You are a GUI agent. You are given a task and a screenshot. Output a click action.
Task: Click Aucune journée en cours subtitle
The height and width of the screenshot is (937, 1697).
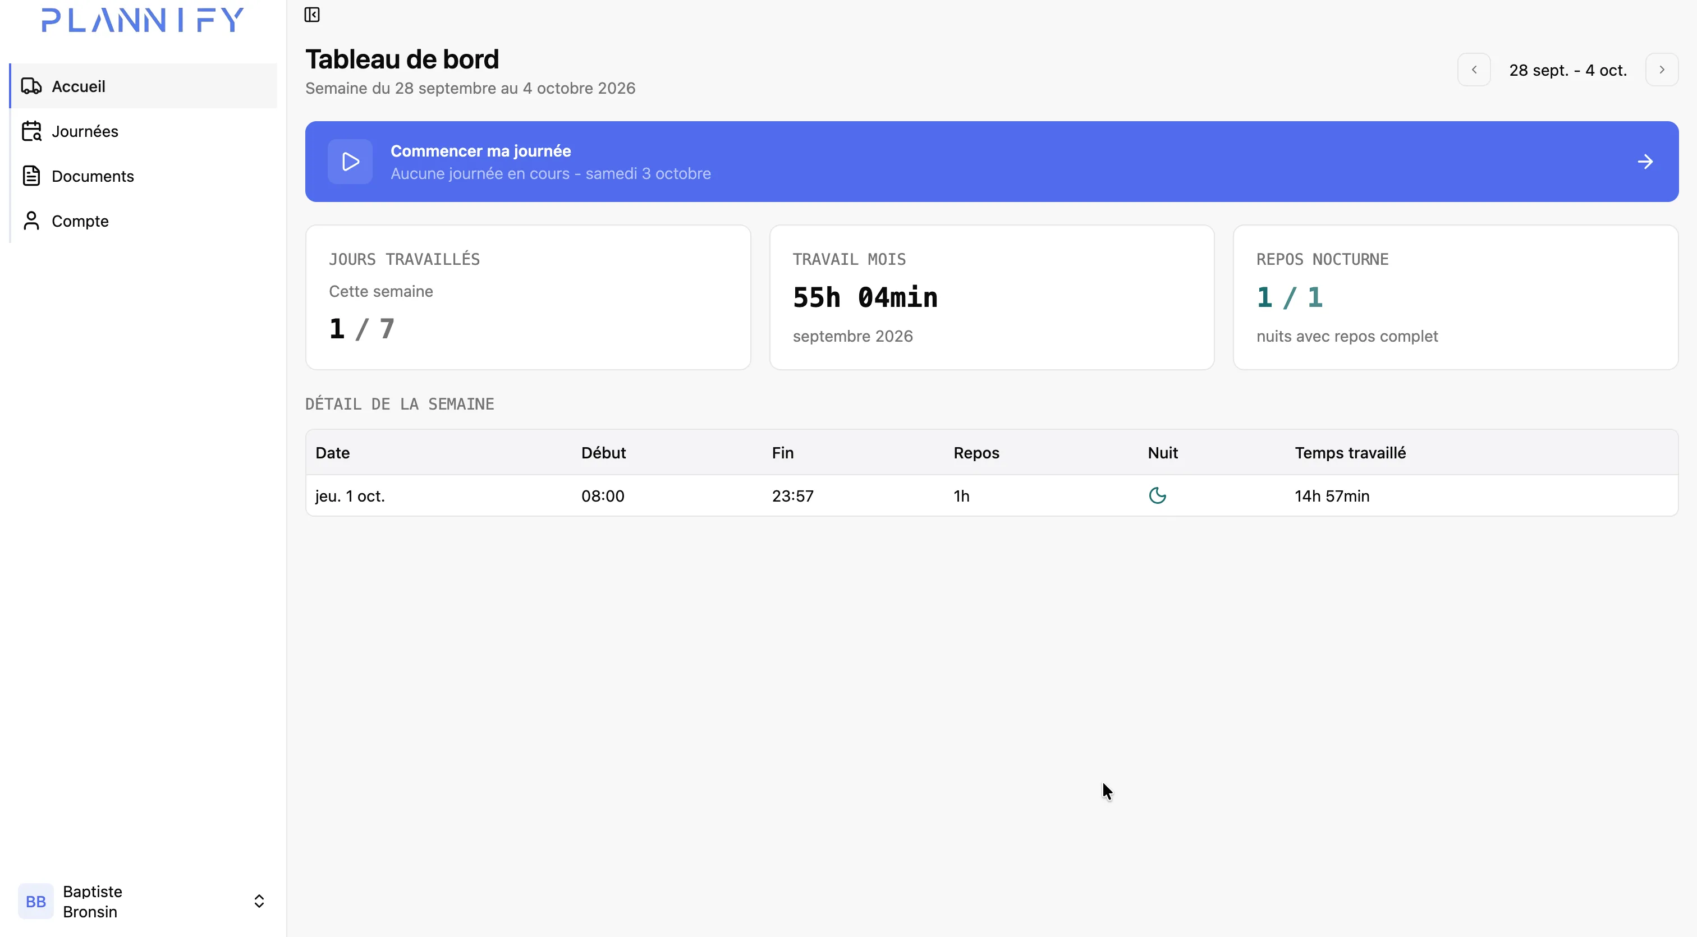[x=550, y=173]
